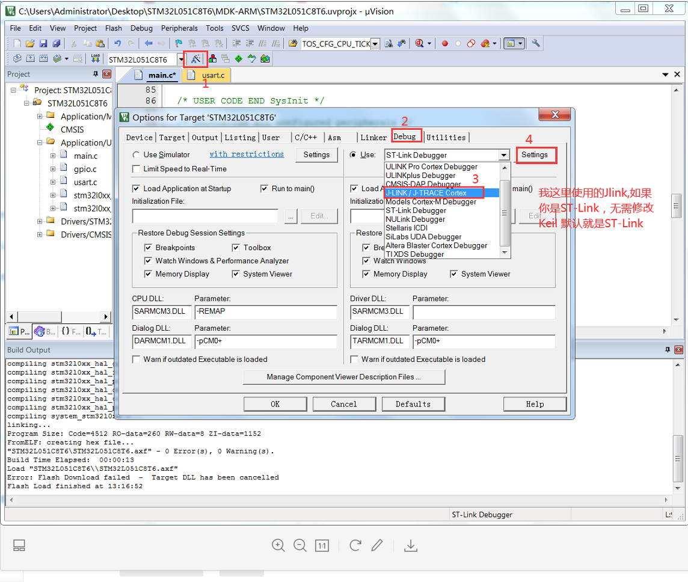Toggle Watch Windows & Performance Analyzer checkbox
688x582 pixels.
(148, 261)
